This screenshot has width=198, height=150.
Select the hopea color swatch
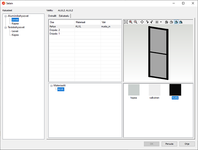click(x=134, y=90)
